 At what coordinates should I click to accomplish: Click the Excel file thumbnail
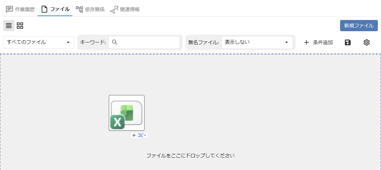tap(127, 113)
